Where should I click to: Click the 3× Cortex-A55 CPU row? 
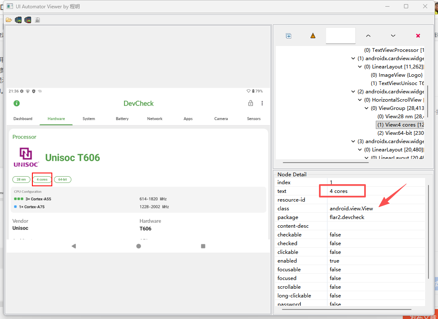[x=33, y=199]
